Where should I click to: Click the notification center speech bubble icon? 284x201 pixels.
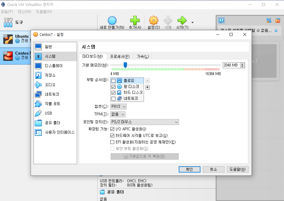pyautogui.click(x=221, y=20)
